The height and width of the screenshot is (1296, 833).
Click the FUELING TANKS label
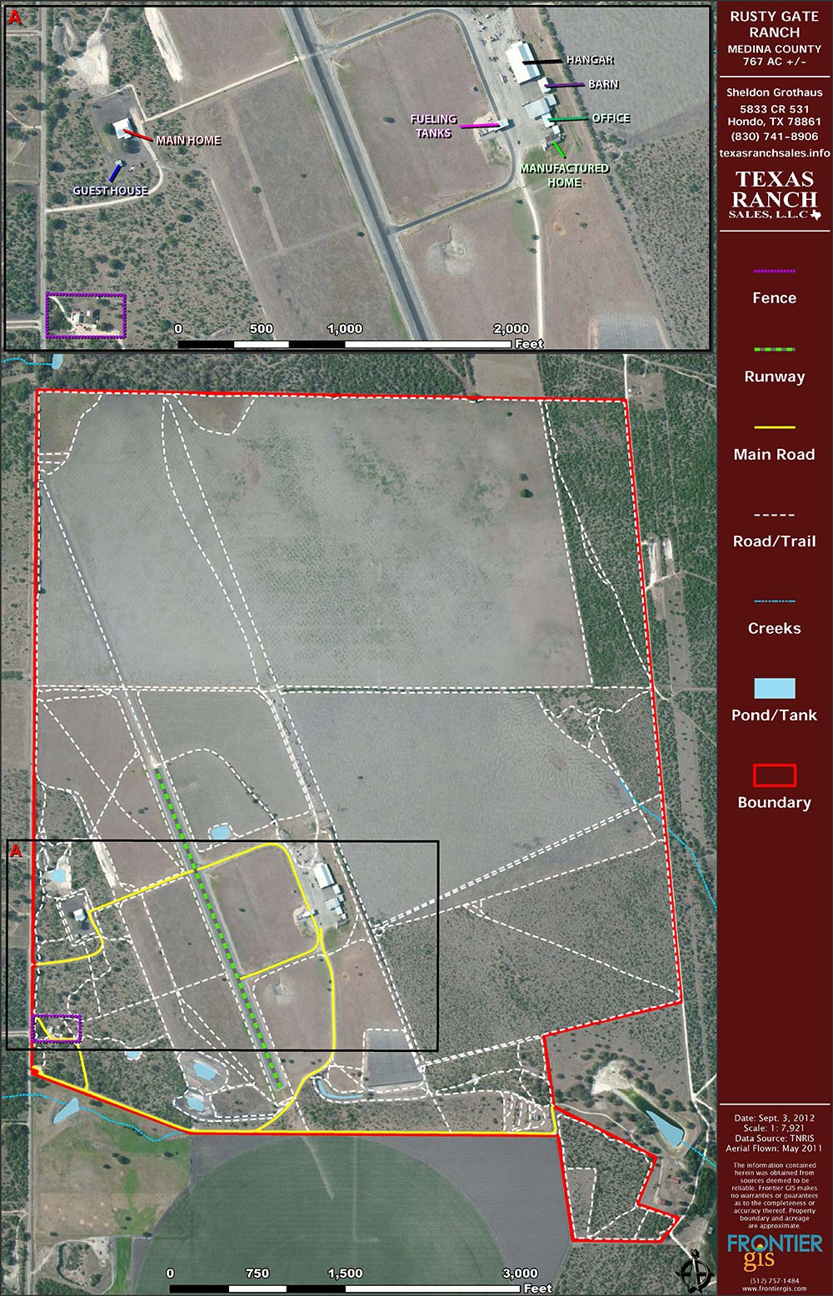433,126
